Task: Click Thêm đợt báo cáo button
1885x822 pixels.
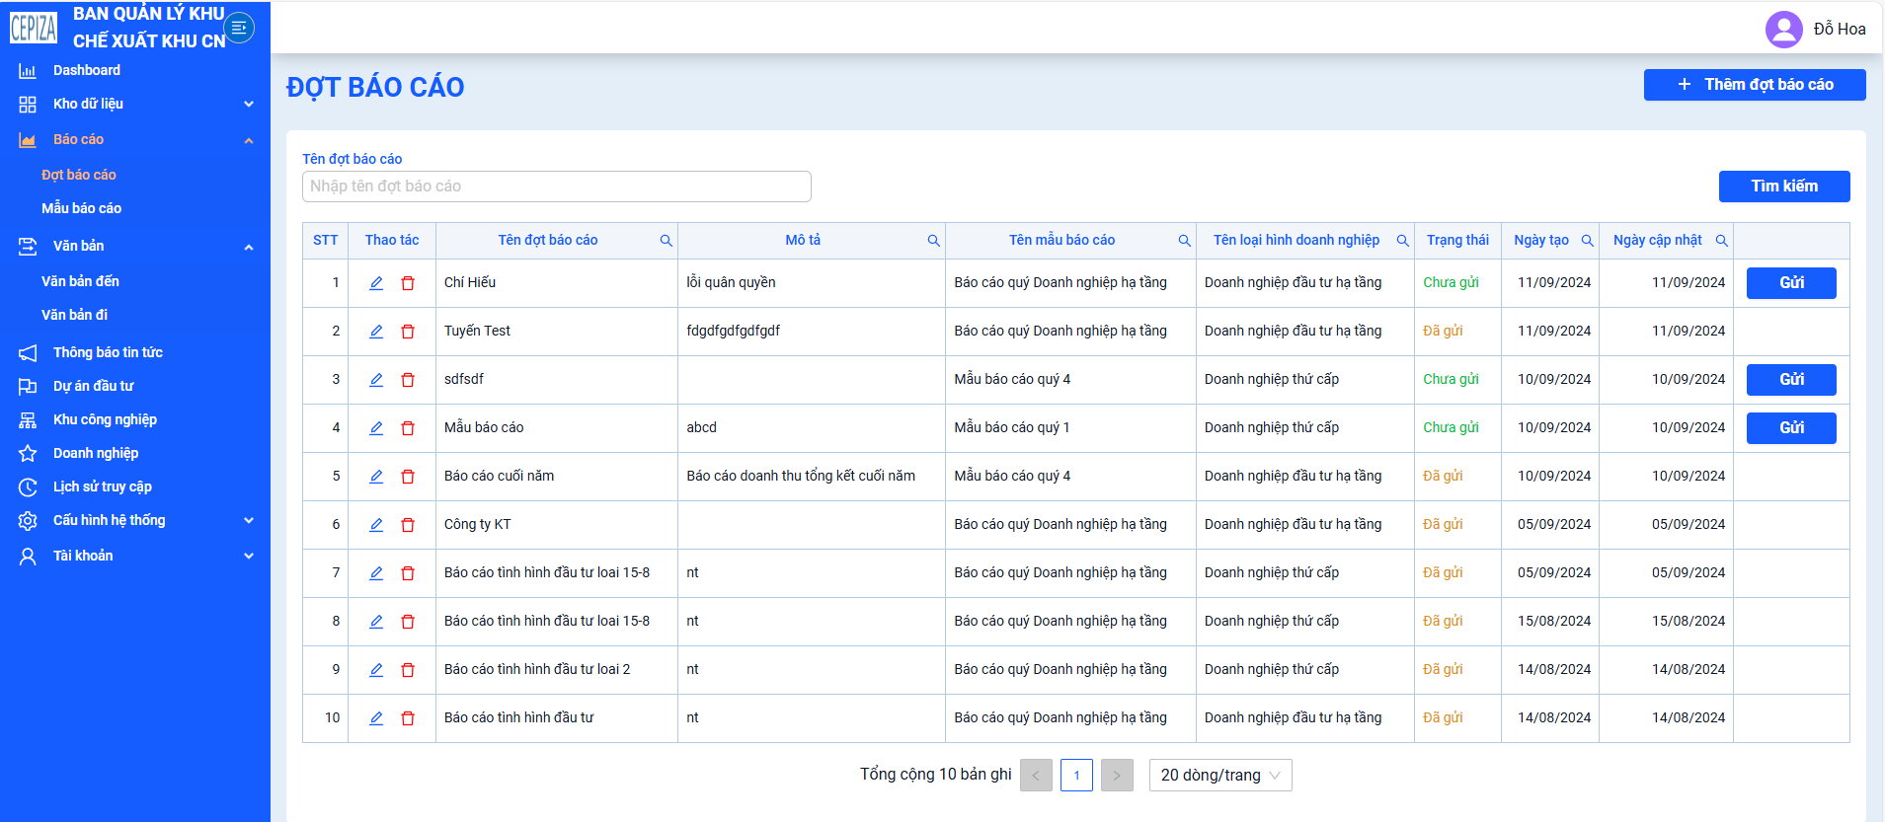Action: 1755,85
